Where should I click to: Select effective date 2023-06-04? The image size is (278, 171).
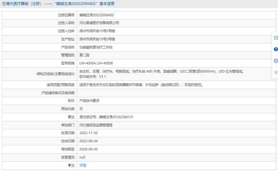click(x=88, y=141)
